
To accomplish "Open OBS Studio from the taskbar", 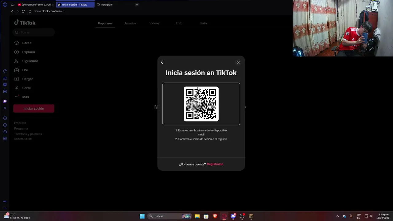I will point(242,216).
